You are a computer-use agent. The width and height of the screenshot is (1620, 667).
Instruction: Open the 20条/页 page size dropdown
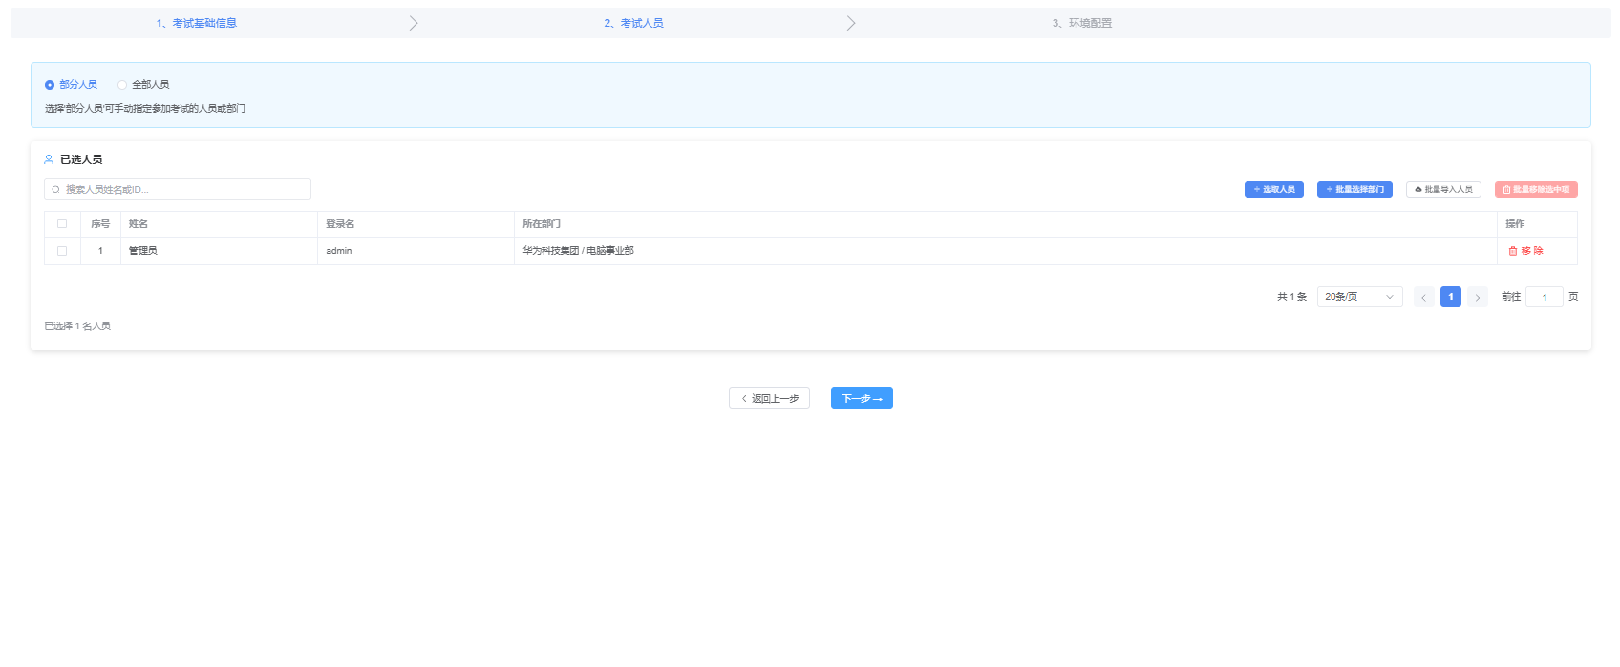tap(1359, 297)
